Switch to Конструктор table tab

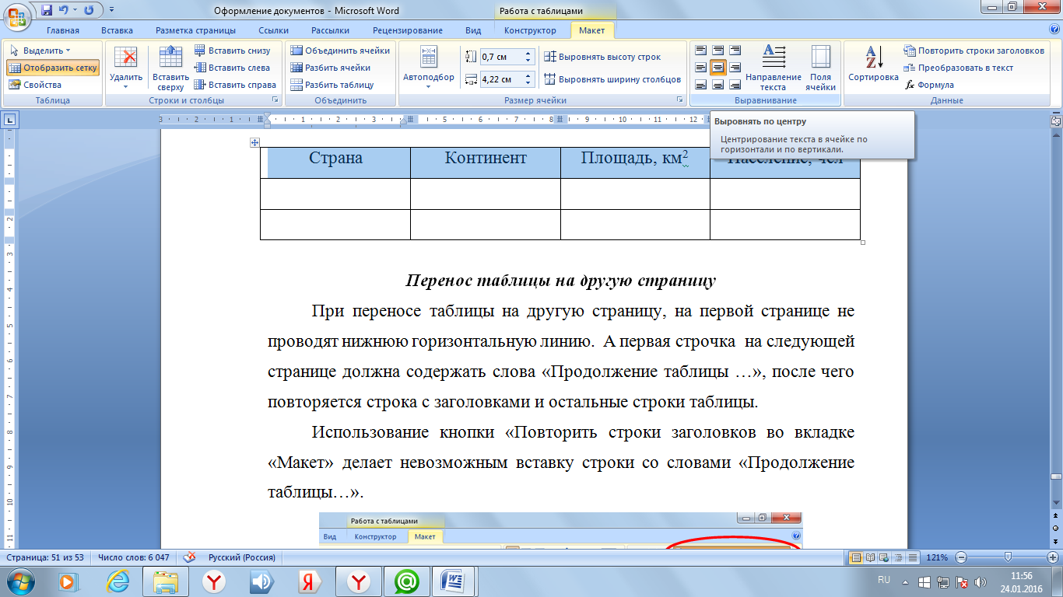coord(530,30)
